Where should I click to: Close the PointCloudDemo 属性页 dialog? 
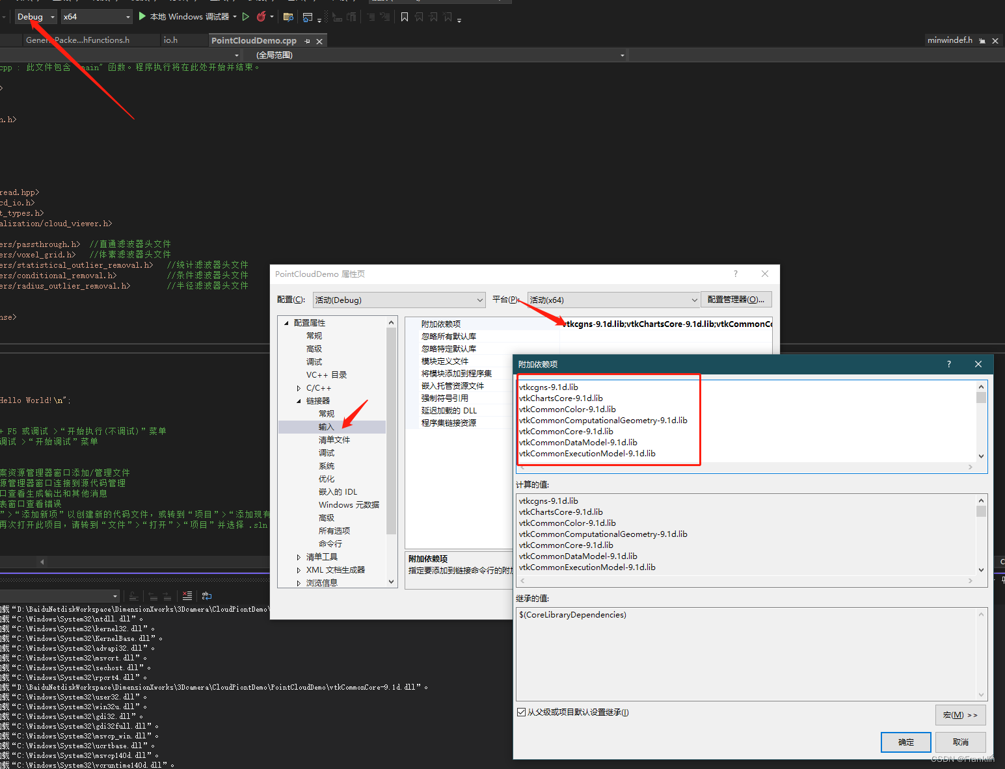[765, 274]
